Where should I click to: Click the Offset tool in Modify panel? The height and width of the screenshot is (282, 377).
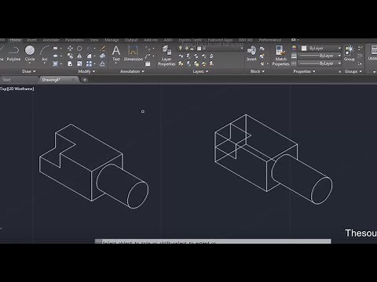[103, 63]
